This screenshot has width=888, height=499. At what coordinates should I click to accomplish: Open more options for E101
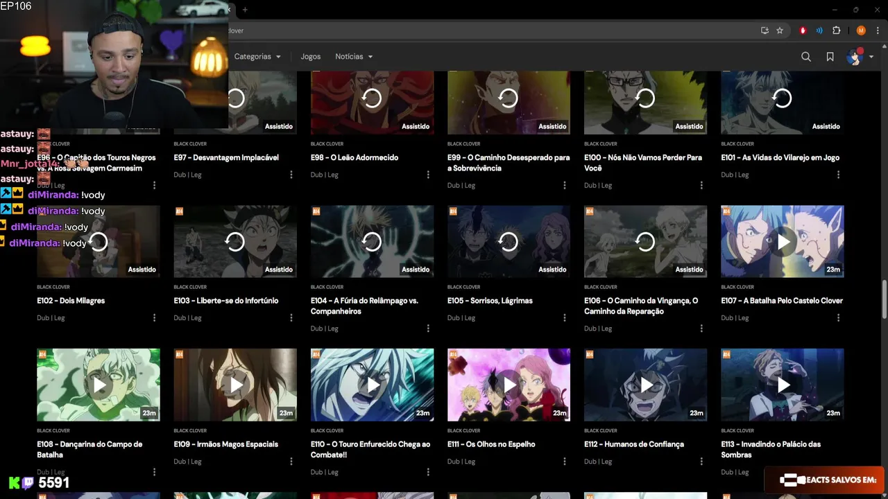coord(838,175)
